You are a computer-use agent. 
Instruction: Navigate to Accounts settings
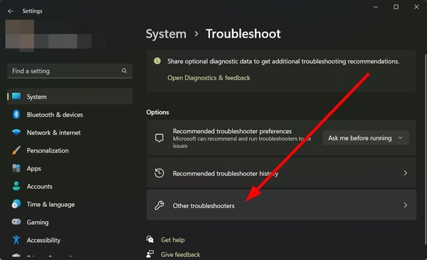click(x=70, y=187)
